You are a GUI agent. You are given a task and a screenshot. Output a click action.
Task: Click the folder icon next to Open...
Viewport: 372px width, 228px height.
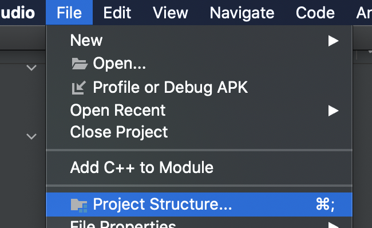tap(80, 64)
